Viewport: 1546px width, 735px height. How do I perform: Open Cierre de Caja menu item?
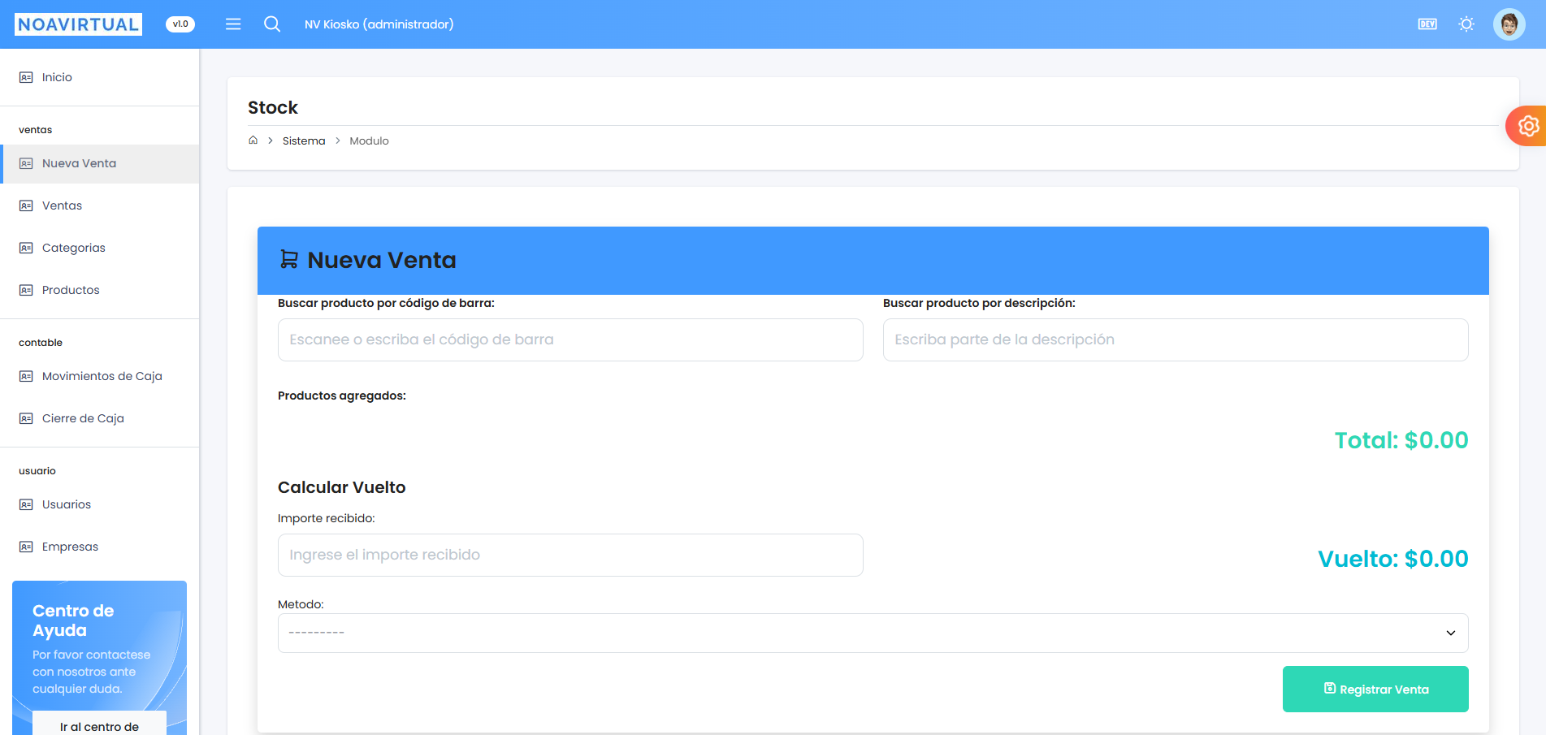[x=99, y=418]
